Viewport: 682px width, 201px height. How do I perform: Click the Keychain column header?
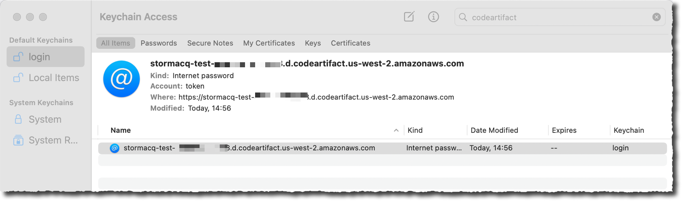(x=629, y=130)
